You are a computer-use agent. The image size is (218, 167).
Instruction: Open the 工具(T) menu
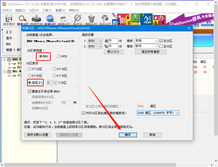click(x=47, y=10)
